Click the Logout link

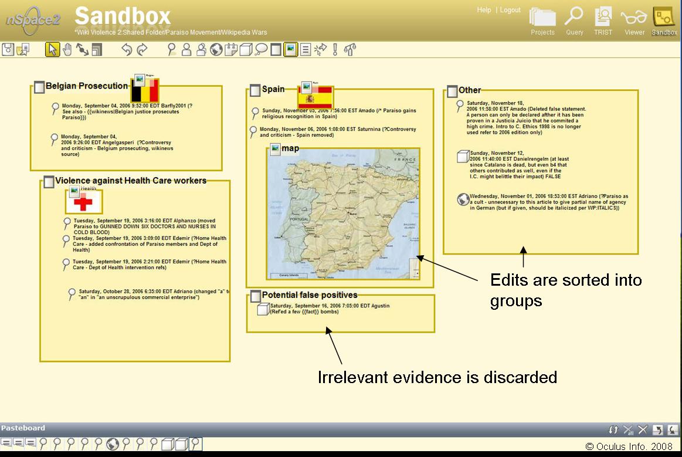pos(510,9)
